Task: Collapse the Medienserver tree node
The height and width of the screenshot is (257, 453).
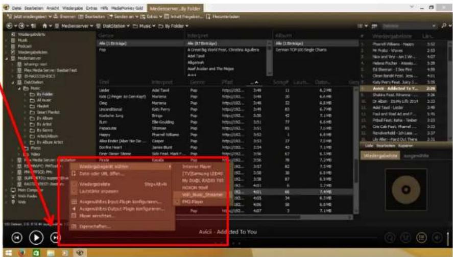Action: [7, 58]
